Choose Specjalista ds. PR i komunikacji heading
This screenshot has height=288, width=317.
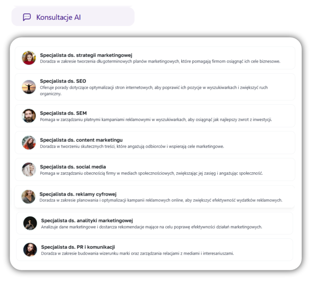coord(78,247)
